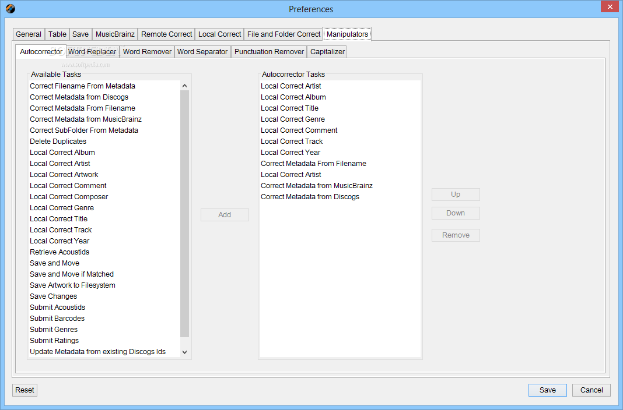The width and height of the screenshot is (623, 410).
Task: Go to the Capitalizer sub-tab
Action: [x=327, y=52]
